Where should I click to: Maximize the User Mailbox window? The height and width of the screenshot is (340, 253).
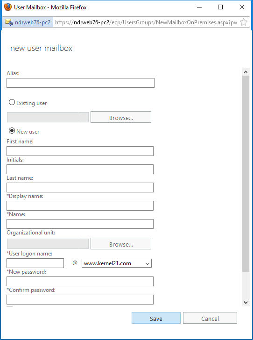point(220,7)
